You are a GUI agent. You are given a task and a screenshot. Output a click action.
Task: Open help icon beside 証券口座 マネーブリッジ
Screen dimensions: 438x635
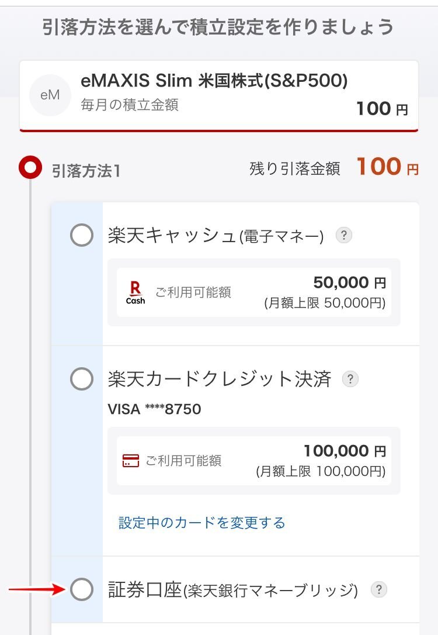point(379,589)
